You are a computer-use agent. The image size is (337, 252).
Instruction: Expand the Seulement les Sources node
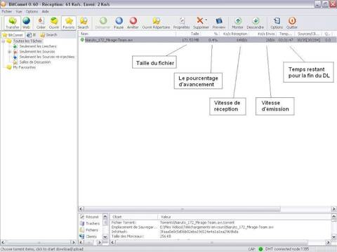[10, 52]
